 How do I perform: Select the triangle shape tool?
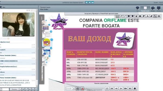point(136,16)
